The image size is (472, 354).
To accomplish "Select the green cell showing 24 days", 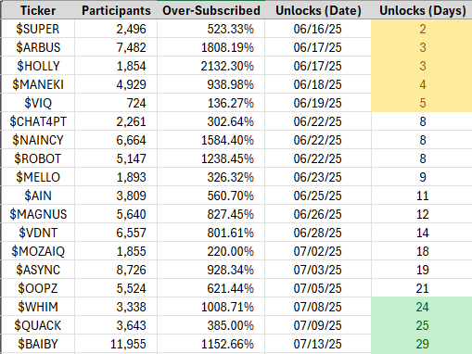I will pos(422,307).
